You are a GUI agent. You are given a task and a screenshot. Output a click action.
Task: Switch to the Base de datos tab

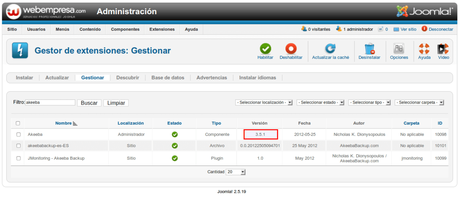pyautogui.click(x=168, y=78)
